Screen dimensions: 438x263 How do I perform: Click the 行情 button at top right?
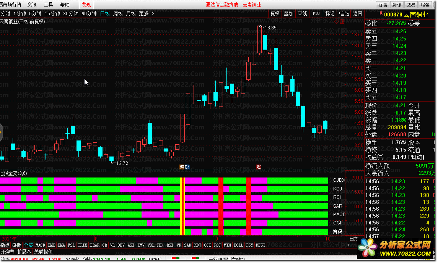[383, 5]
